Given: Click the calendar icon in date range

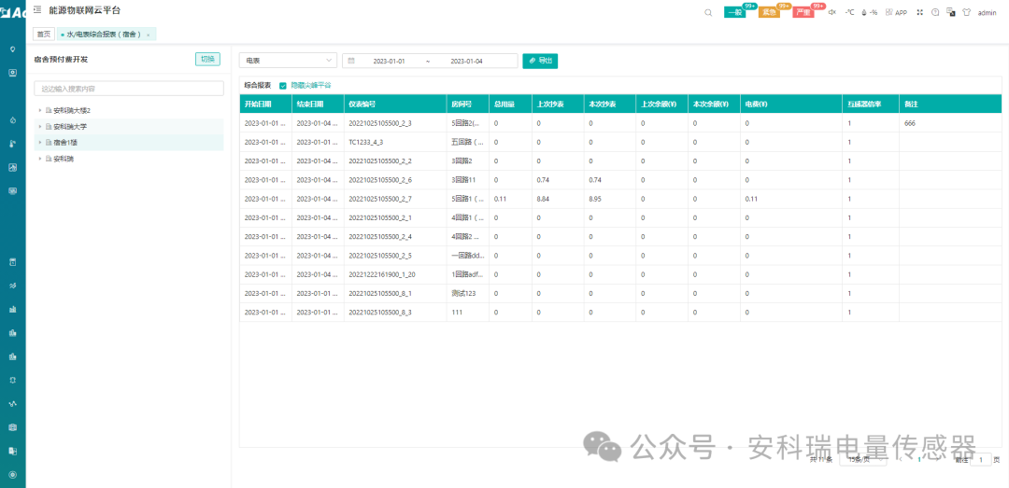Looking at the screenshot, I should coord(351,61).
